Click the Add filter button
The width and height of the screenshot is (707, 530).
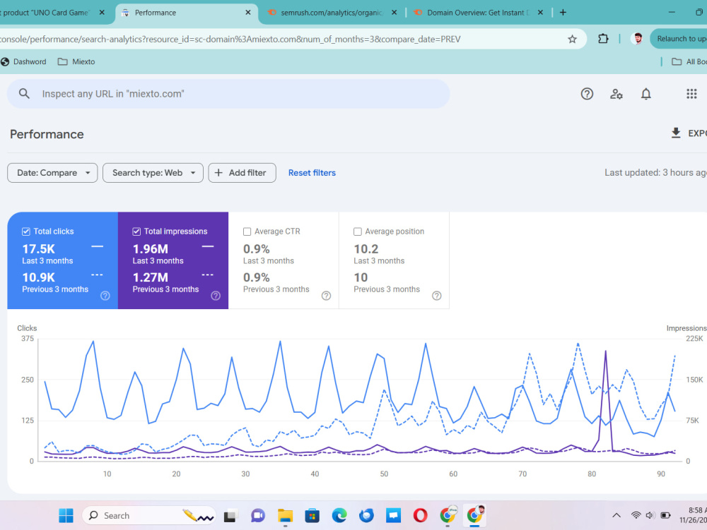coord(242,173)
